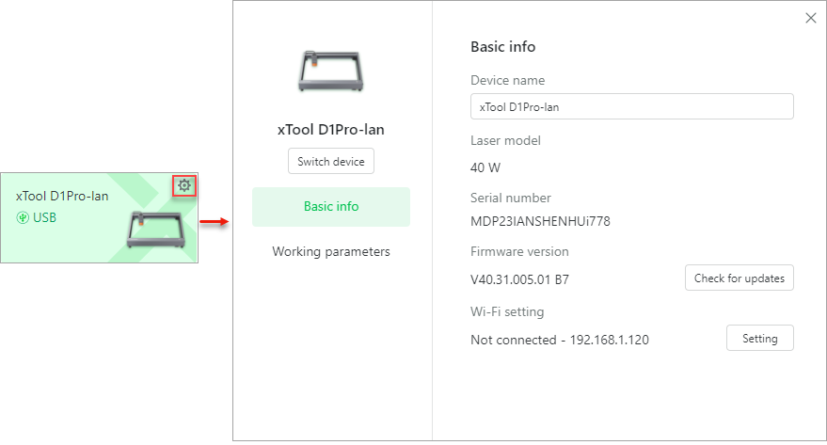Click the laser machine thumbnail in device card

point(155,230)
